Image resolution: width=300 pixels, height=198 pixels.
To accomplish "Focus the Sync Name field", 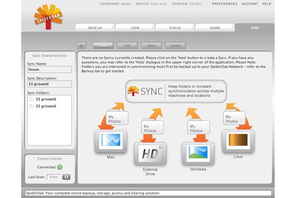I will coord(49,70).
